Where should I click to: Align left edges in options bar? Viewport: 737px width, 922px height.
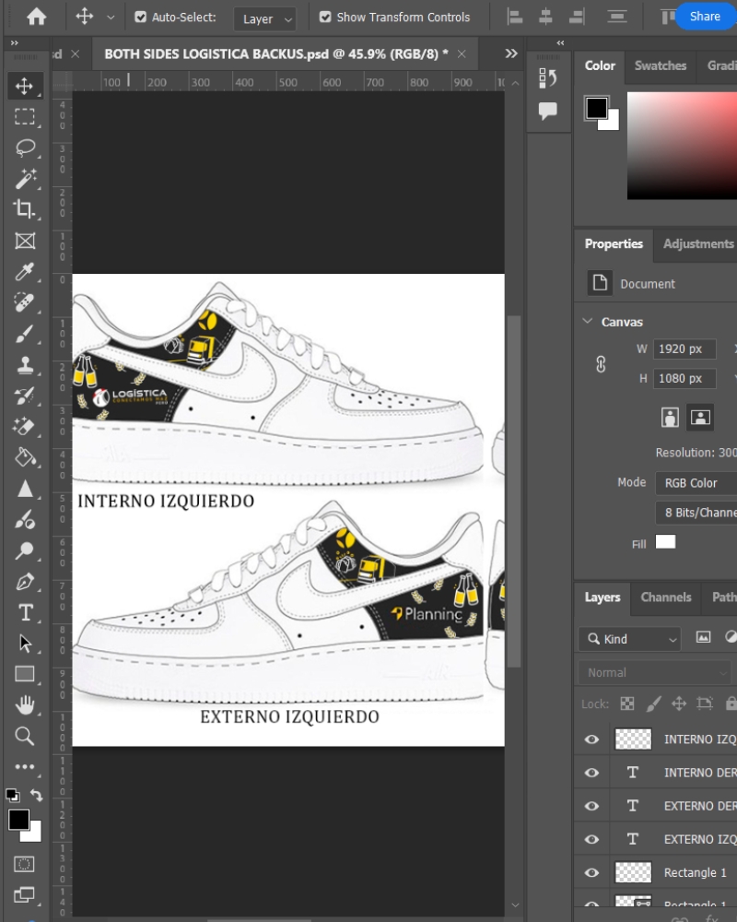(x=515, y=17)
